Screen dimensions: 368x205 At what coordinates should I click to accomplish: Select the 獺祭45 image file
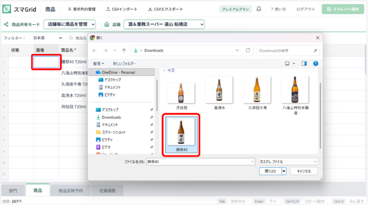point(181,135)
